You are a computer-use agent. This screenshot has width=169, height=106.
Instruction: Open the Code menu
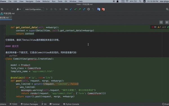[38, 1]
